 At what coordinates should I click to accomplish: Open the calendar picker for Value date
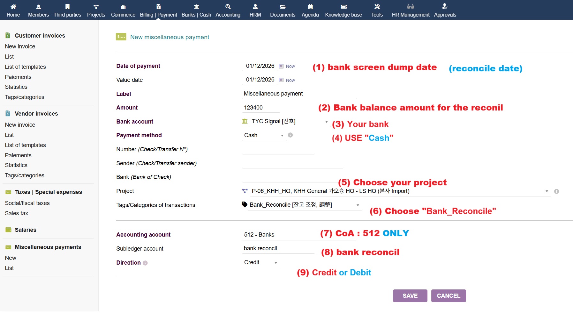coord(281,80)
